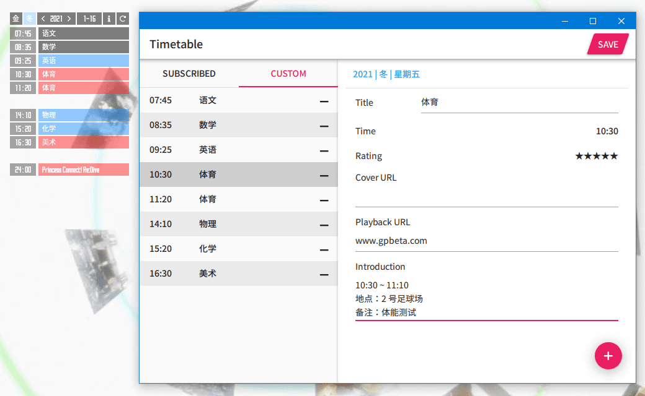Remove the 15:20 化学 entry with its minus icon

tap(324, 249)
